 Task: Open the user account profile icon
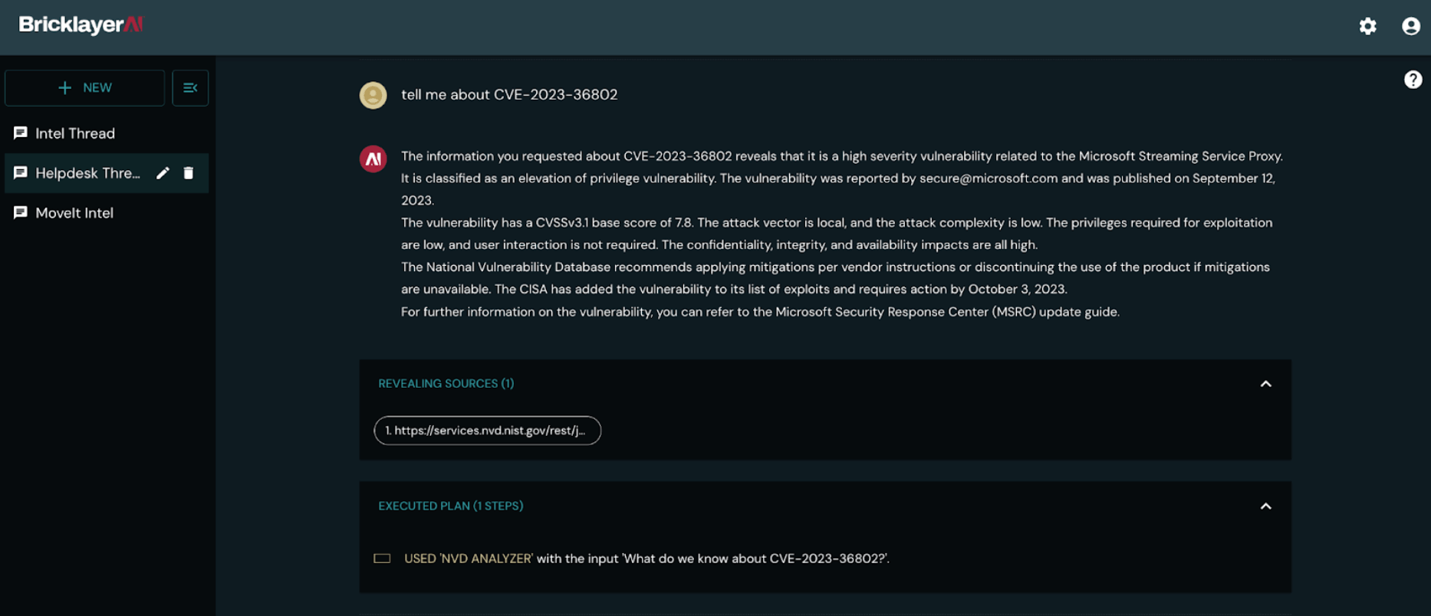click(1410, 26)
